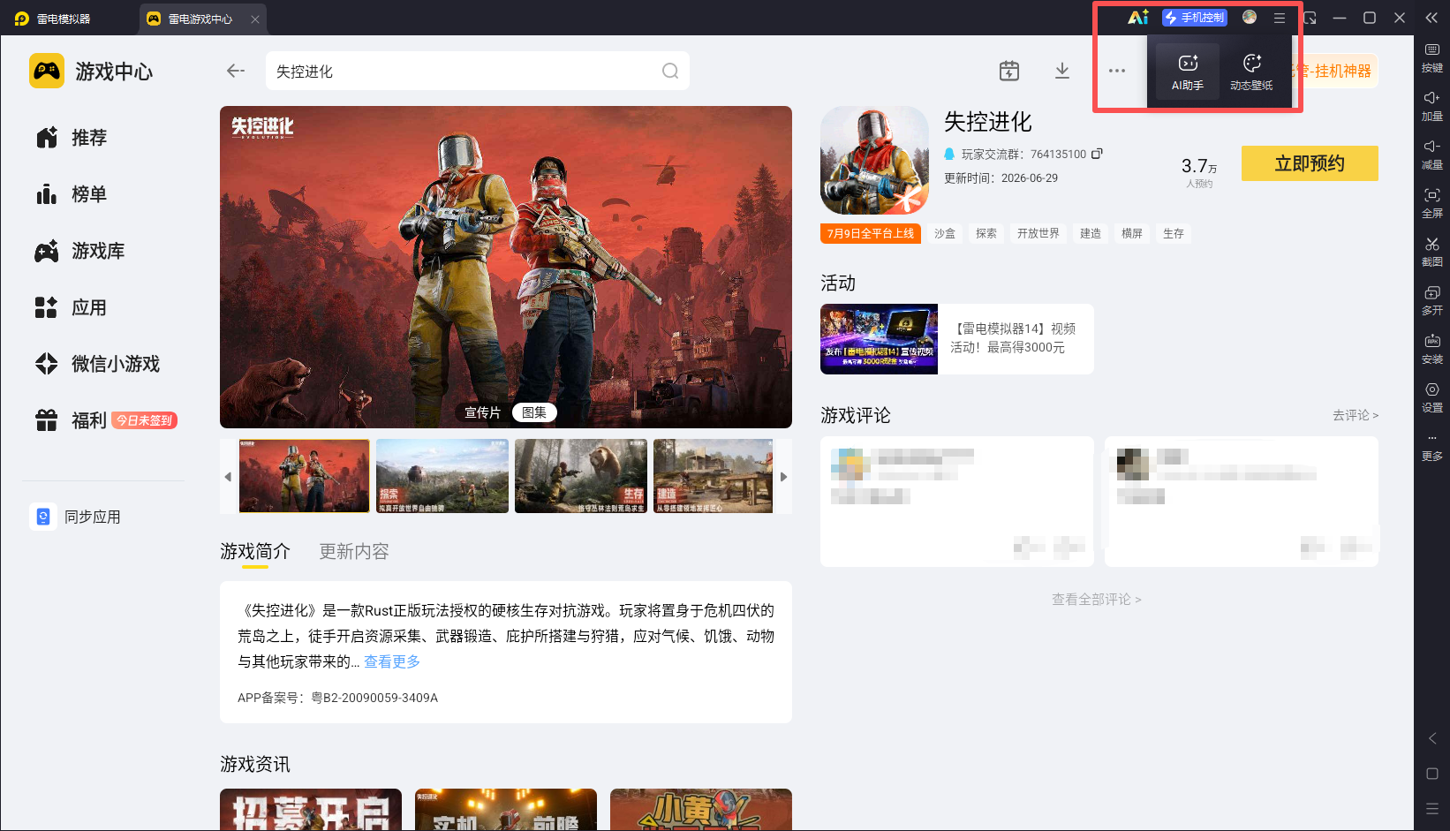Select the 探索 open world thumbnail
The height and width of the screenshot is (831, 1450).
[x=442, y=476]
